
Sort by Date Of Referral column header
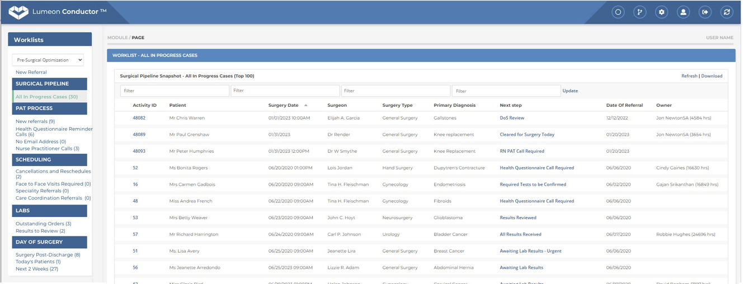(x=625, y=106)
